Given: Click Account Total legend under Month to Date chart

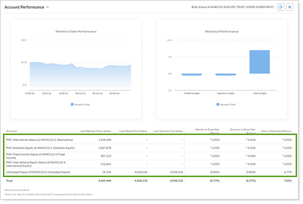Looking at the screenshot, I should point(82,104).
